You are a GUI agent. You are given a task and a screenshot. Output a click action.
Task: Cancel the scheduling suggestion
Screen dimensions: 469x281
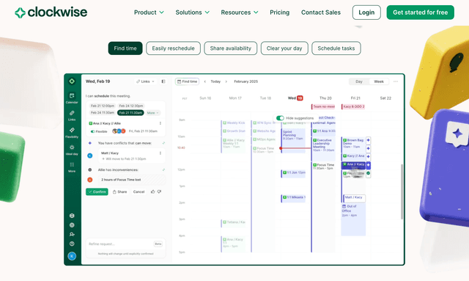pyautogui.click(x=139, y=191)
